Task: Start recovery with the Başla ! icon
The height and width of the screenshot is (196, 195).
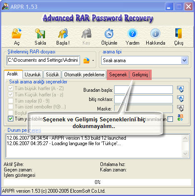Action: (x=63, y=34)
